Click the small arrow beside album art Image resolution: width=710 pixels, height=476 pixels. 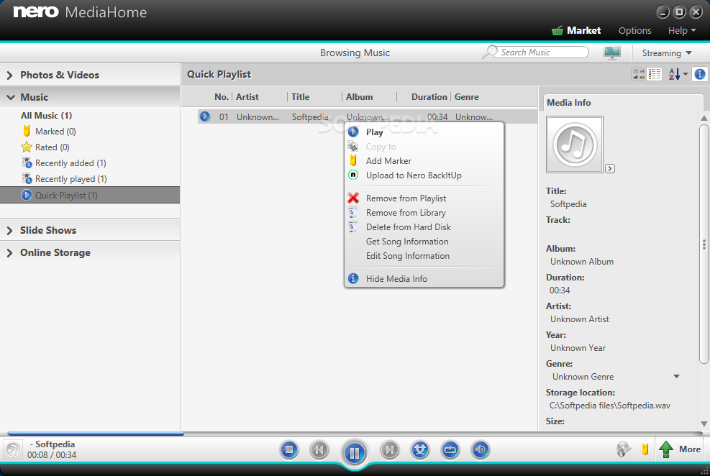point(610,169)
